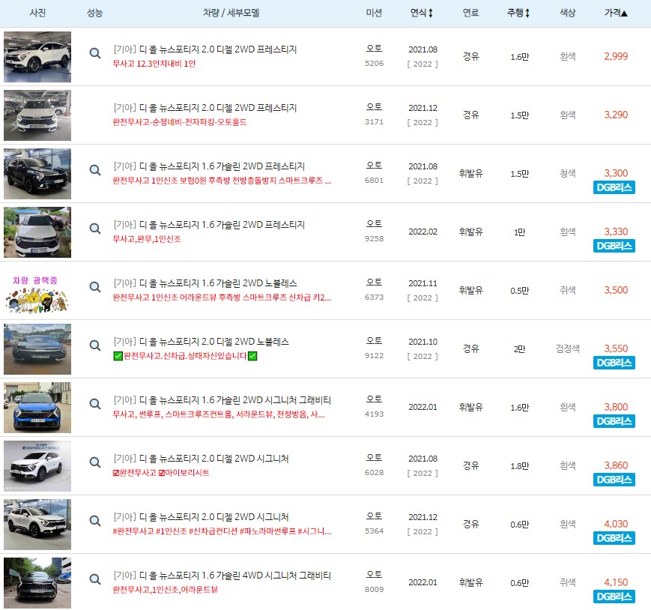Screen dimensions: 651x610
Task: Click the magnifier icon in the 3,330 listing row
Action: (95, 229)
